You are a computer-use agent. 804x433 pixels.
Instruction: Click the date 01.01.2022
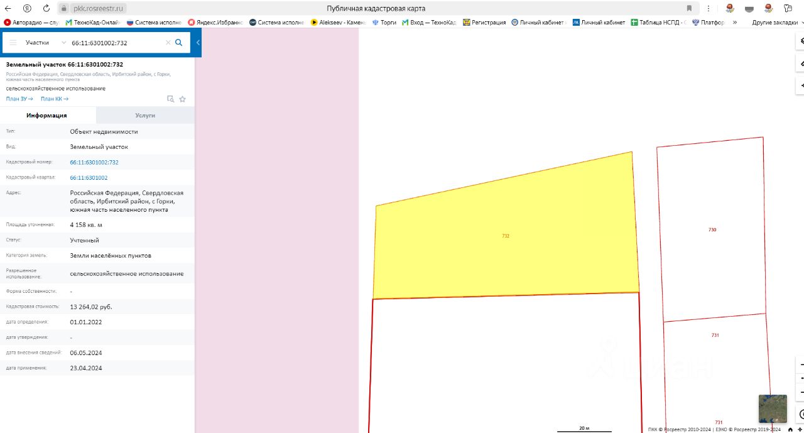coord(86,322)
